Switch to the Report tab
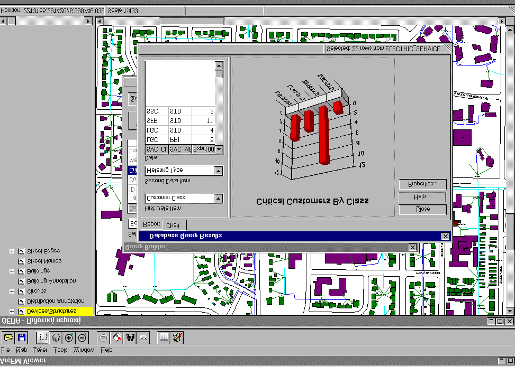This screenshot has width=515, height=367. click(151, 224)
